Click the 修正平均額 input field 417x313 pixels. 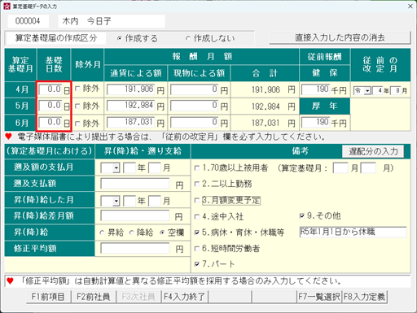[x=135, y=248]
